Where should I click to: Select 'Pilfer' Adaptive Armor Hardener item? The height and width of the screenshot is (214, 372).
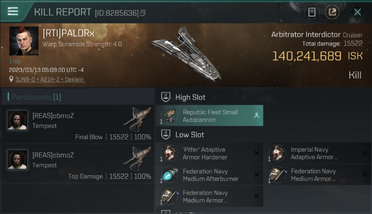tap(205, 153)
